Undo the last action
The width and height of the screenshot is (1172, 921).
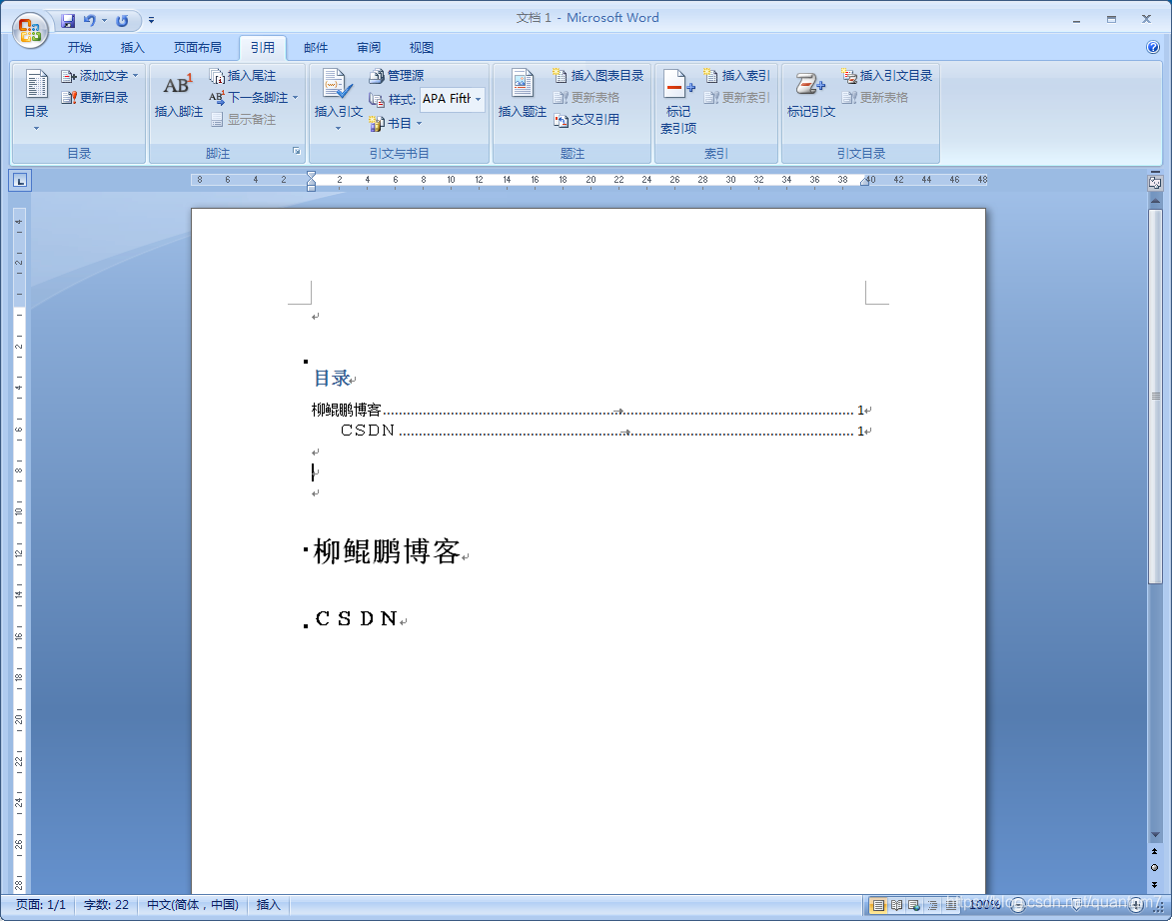(x=90, y=20)
